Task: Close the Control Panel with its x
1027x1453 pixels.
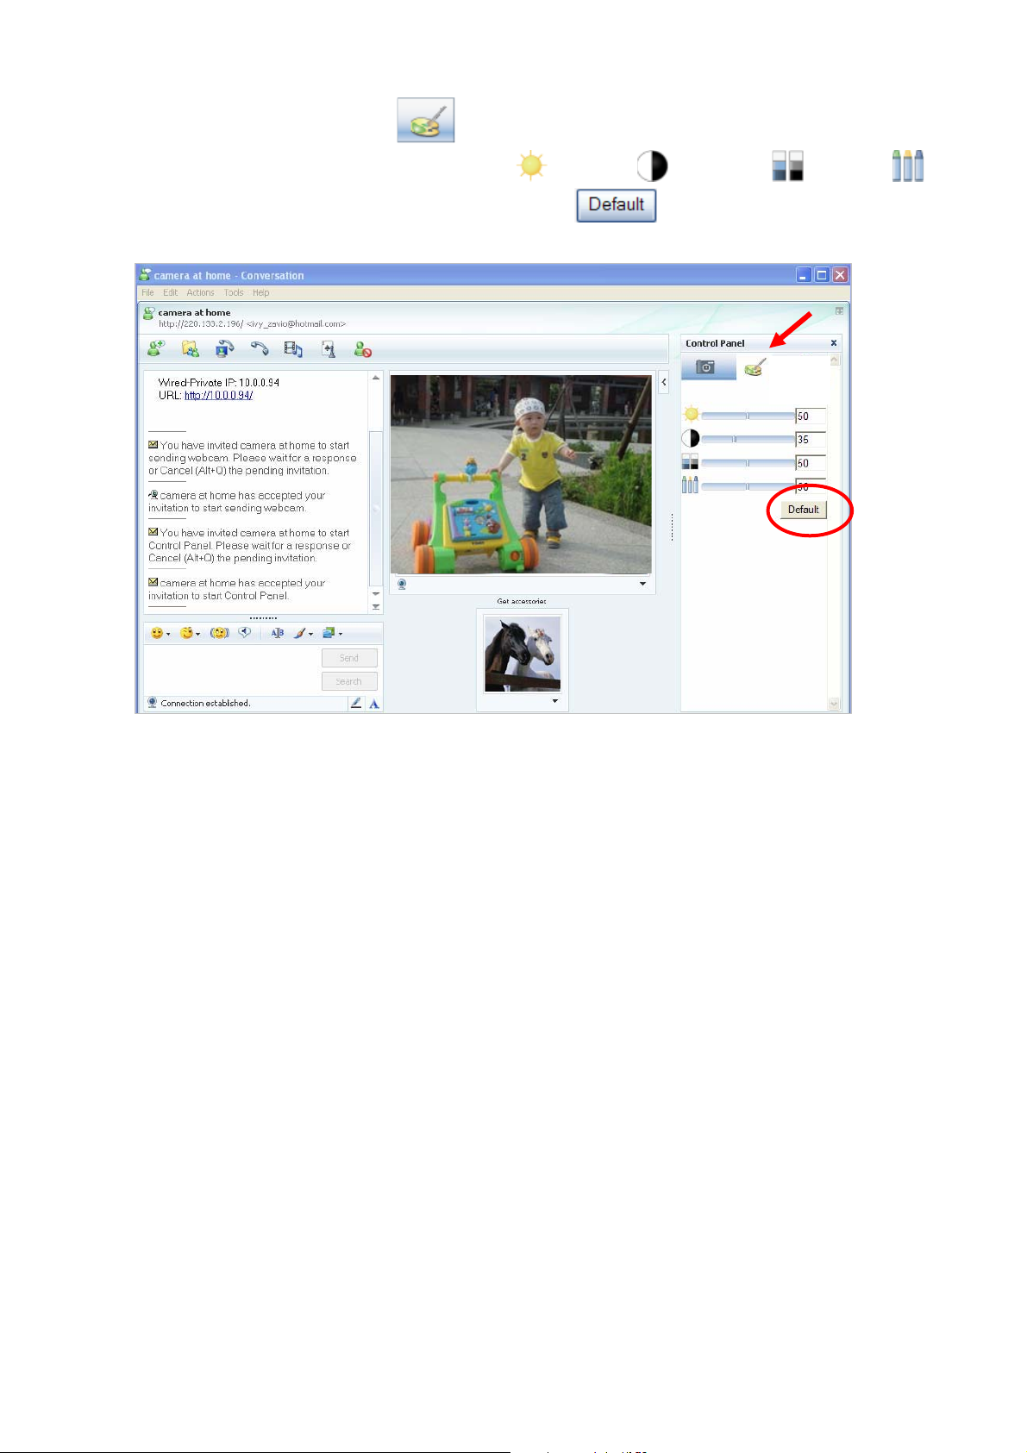Action: 834,343
